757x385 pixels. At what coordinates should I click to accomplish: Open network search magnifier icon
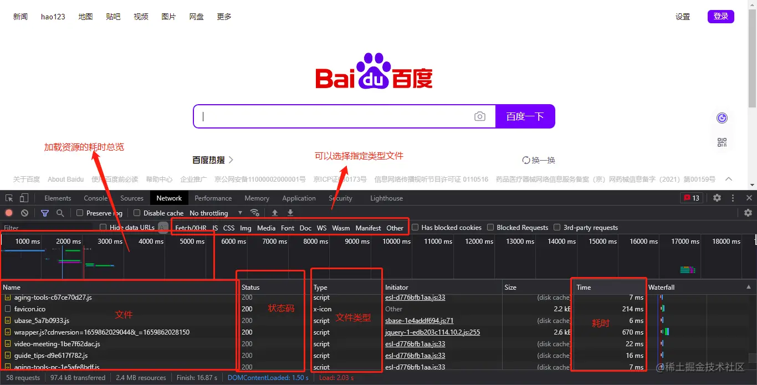pos(60,213)
